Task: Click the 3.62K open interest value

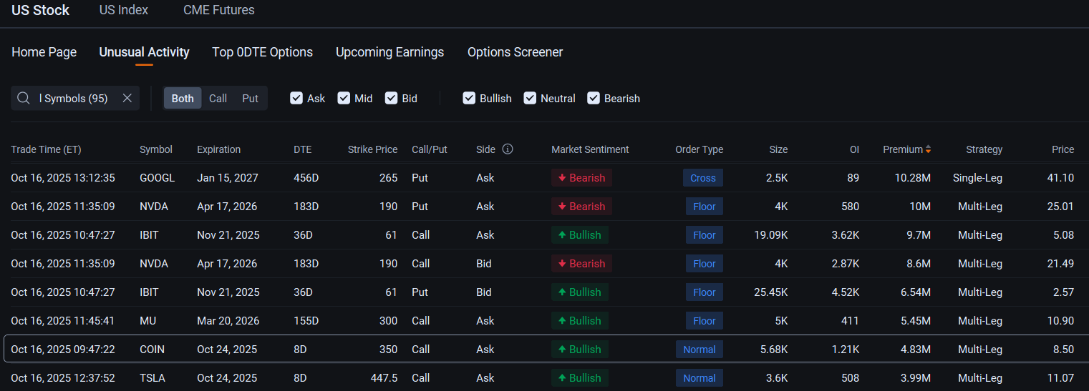Action: click(846, 235)
